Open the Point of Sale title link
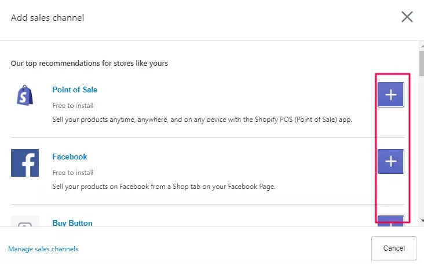 pos(75,90)
